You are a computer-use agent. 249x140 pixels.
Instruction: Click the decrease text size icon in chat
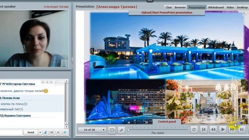61,82
